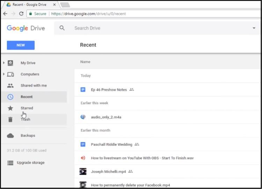Open a new browser tab
Screen dimensions: 262x189
click(x=65, y=5)
